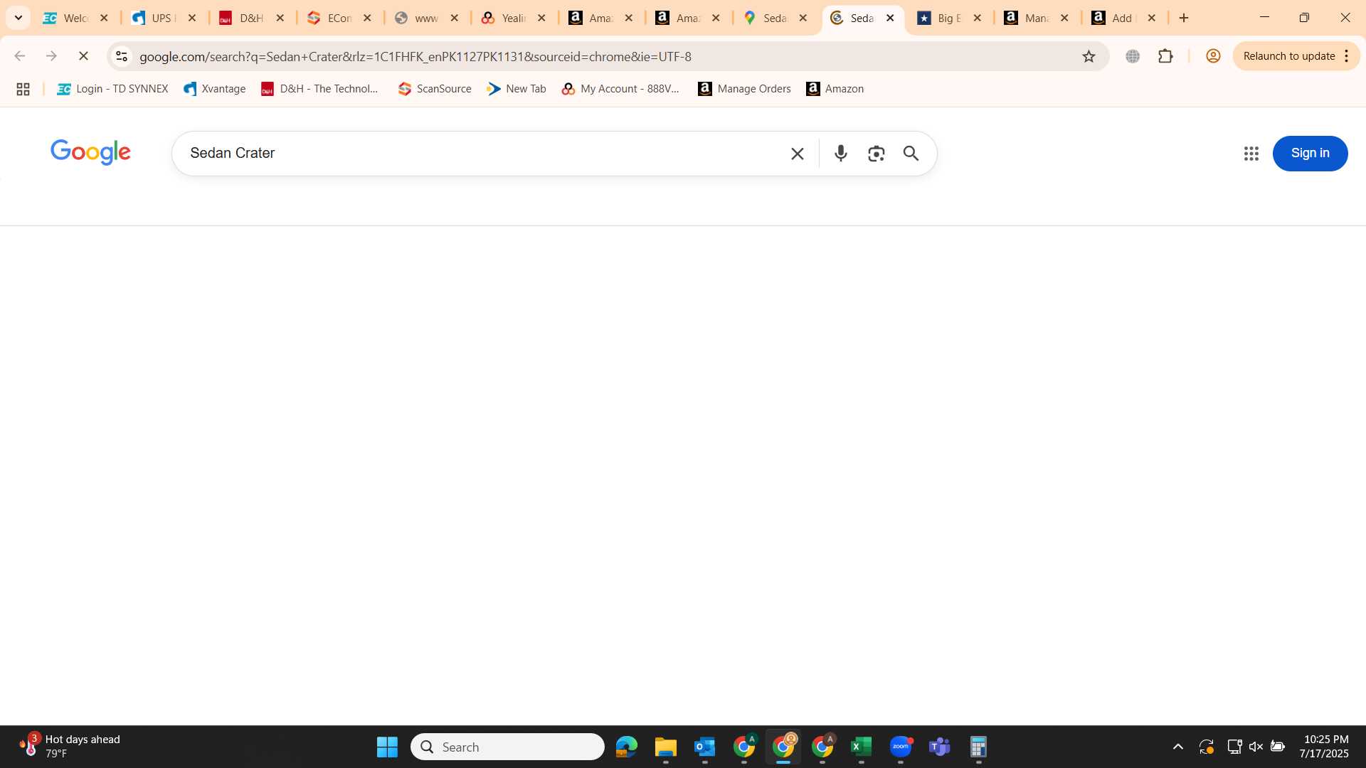Open File Explorer from taskbar
1366x768 pixels.
[x=665, y=747]
